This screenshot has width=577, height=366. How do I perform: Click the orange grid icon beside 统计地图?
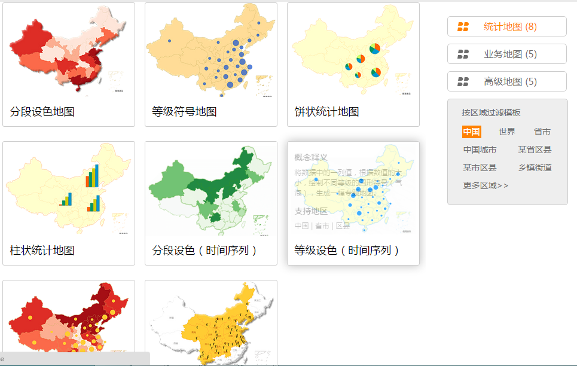click(464, 26)
